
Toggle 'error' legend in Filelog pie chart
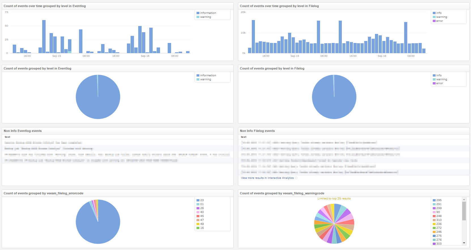click(x=438, y=83)
